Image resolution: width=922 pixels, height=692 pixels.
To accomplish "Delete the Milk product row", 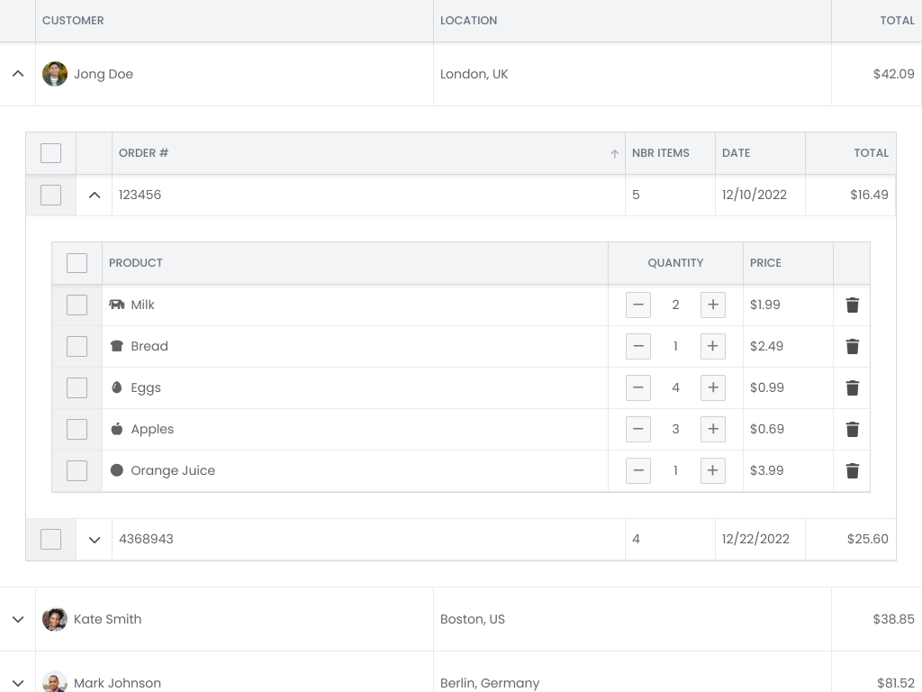I will click(852, 305).
